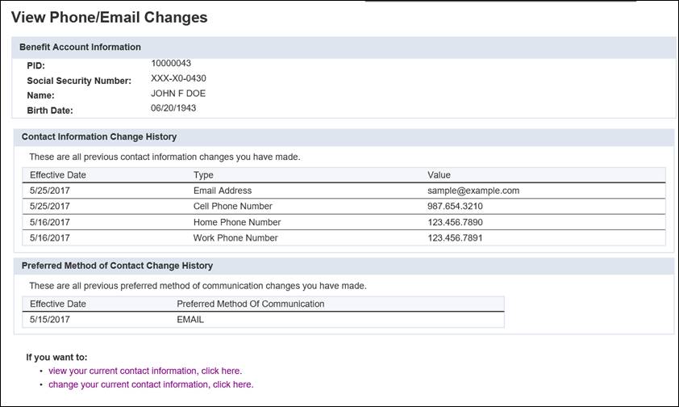Click the Cell Phone Number type cell
The height and width of the screenshot is (407, 679).
point(232,206)
